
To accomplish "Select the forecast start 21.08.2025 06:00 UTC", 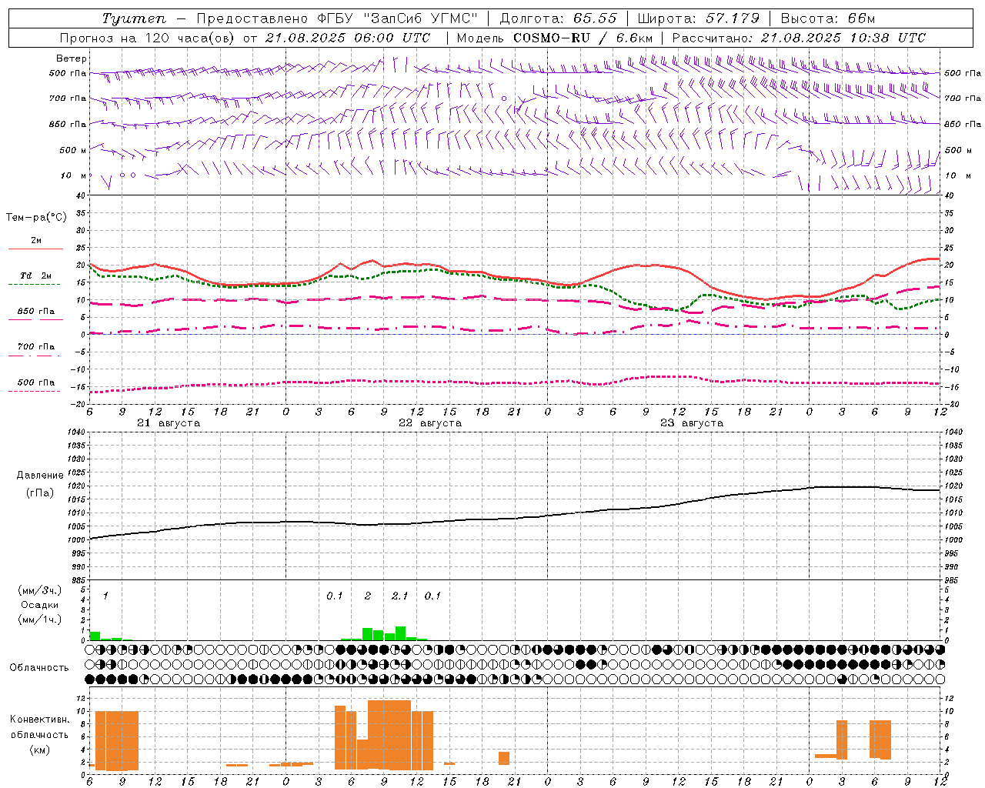I will tap(347, 38).
